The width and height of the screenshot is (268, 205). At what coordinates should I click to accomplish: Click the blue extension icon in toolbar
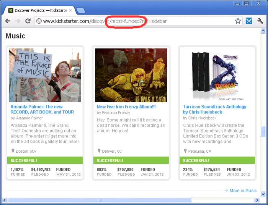pyautogui.click(x=249, y=21)
